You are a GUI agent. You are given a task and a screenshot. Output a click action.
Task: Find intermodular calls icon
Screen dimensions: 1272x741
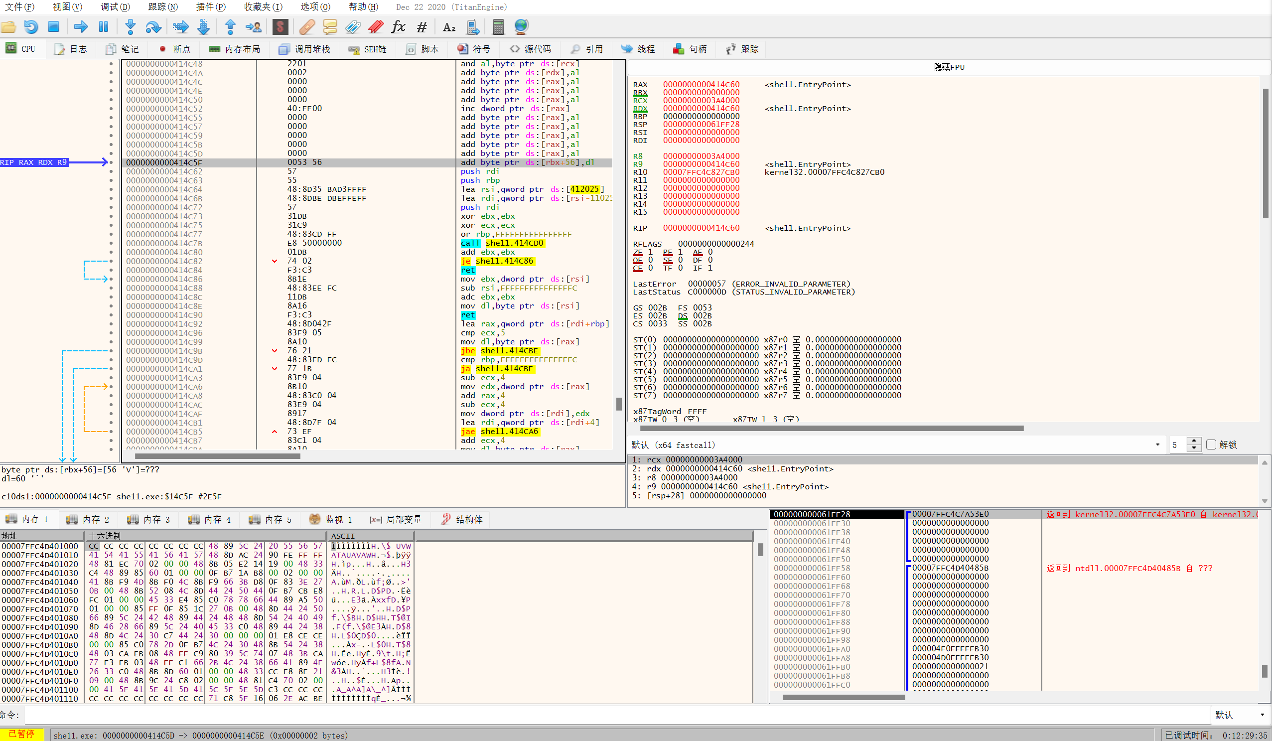472,27
